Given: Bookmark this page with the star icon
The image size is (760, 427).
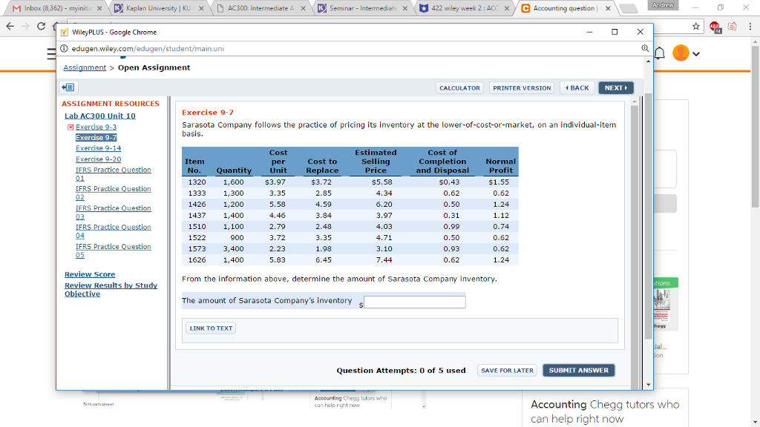Looking at the screenshot, I should (696, 26).
